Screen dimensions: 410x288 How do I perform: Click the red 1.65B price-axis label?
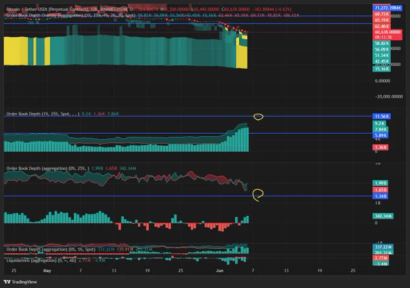380,190
